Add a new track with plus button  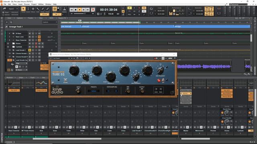pyautogui.click(x=7, y=22)
